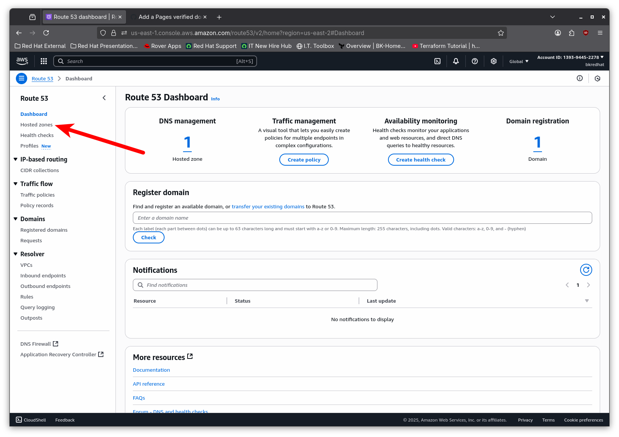Follow the transfer your existing domains link
Screen dimensions: 619x437
coord(268,206)
